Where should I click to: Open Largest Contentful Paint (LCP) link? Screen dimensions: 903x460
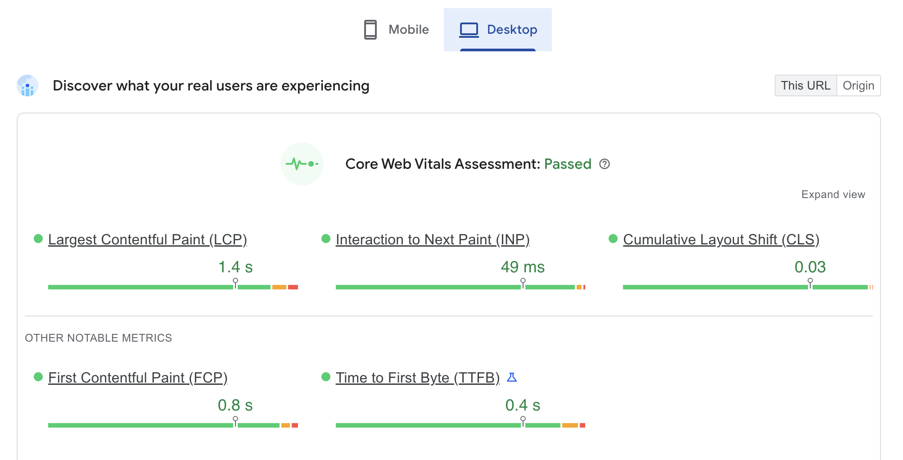[147, 239]
